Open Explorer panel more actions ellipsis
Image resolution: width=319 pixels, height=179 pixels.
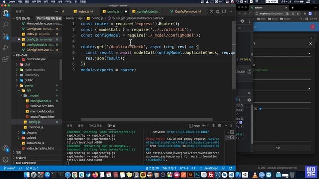point(56,12)
